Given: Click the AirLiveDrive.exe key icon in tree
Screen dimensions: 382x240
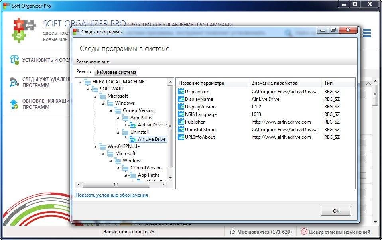Looking at the screenshot, I should tap(133, 125).
